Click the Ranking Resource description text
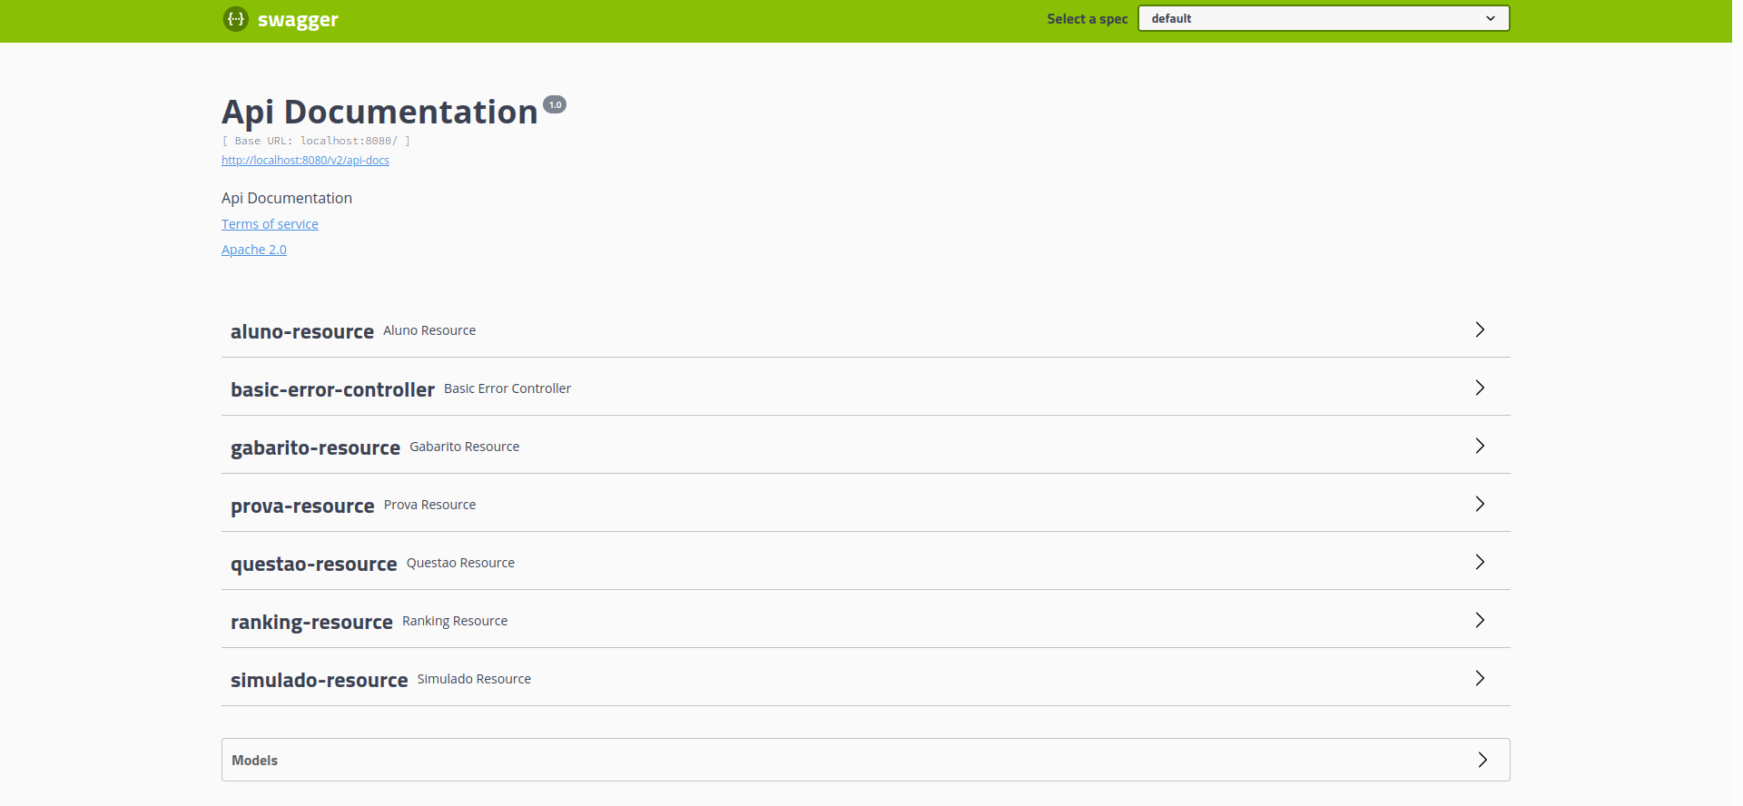 (x=455, y=621)
